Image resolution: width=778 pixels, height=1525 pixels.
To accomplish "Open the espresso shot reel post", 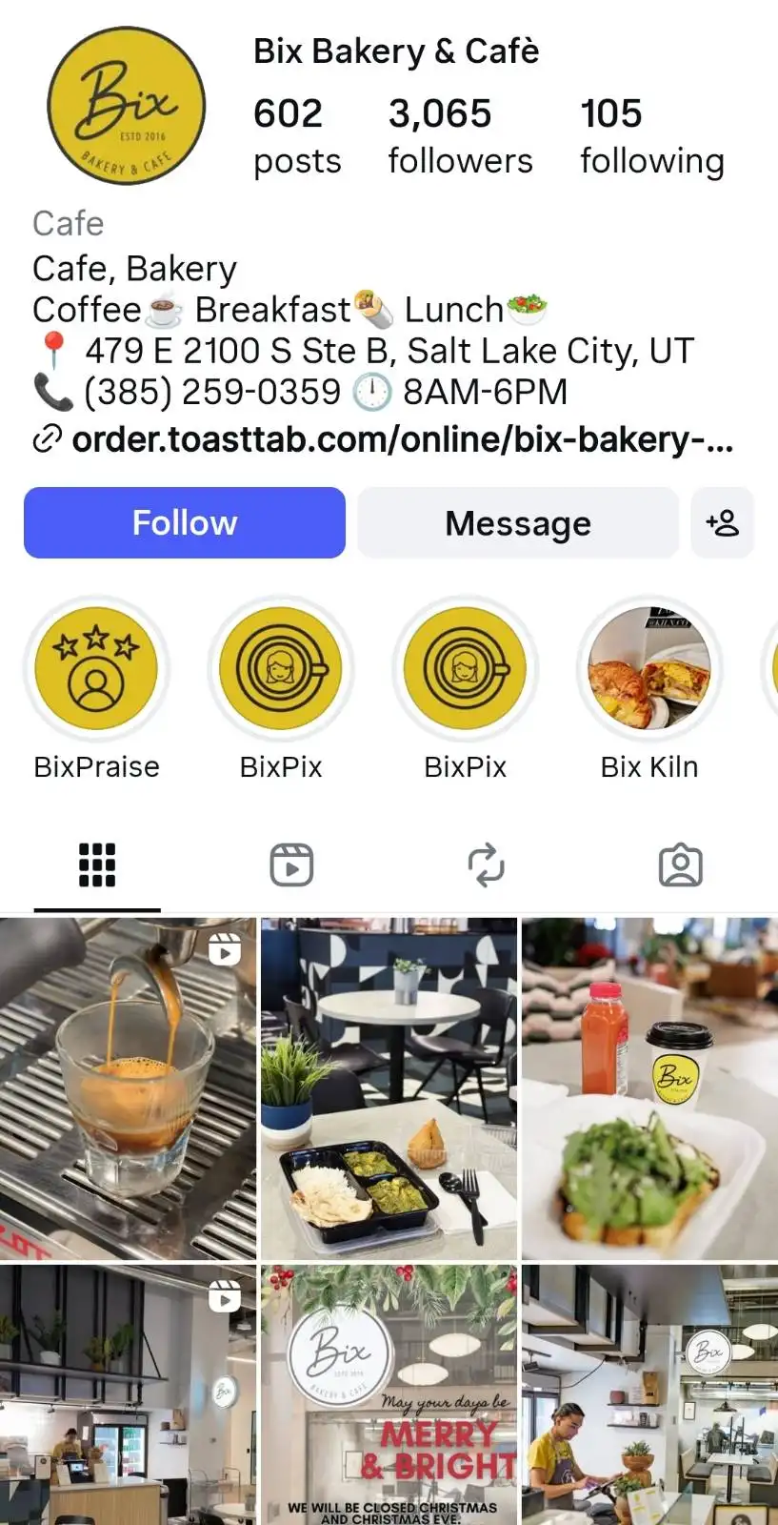I will 128,1088.
